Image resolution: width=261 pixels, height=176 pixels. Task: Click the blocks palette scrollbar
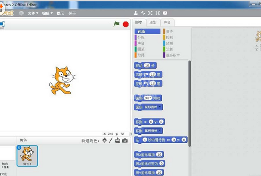point(189,104)
